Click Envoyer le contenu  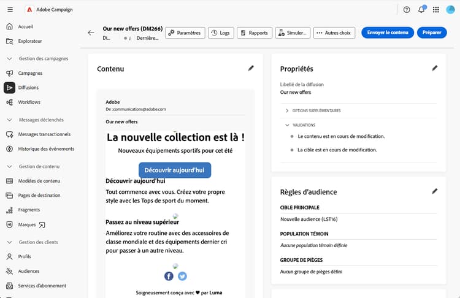coord(388,32)
